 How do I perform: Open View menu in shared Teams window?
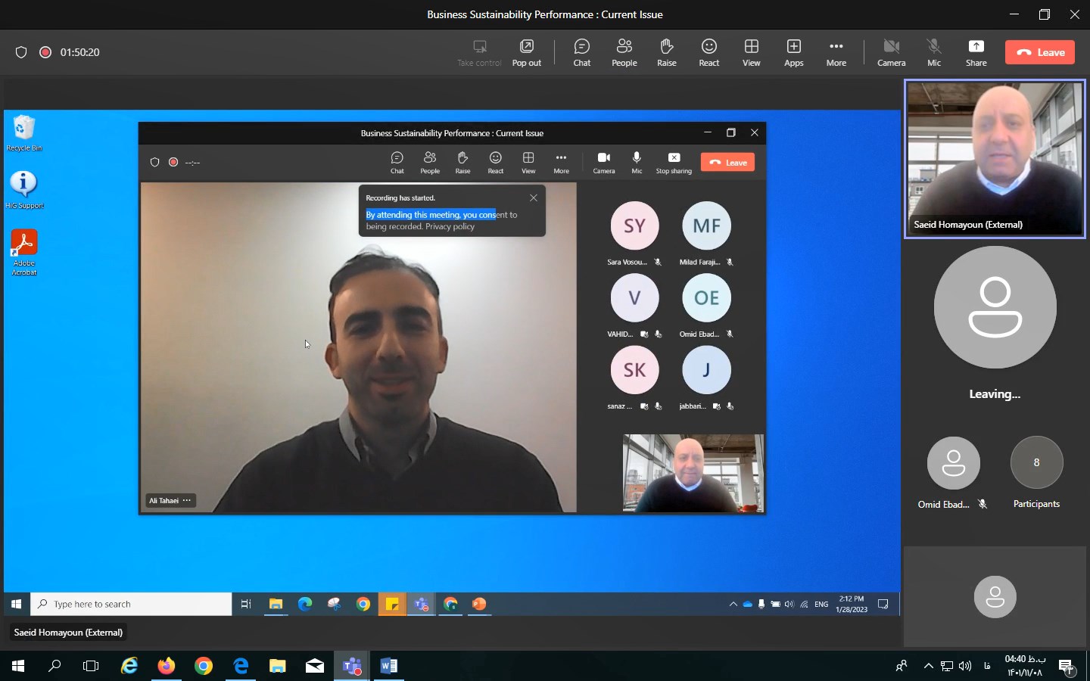(x=528, y=162)
